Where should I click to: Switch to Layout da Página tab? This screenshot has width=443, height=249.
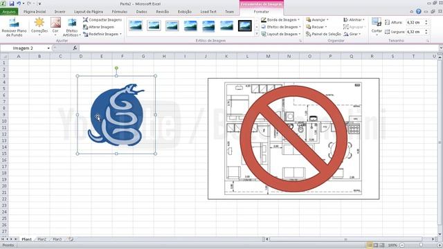89,12
